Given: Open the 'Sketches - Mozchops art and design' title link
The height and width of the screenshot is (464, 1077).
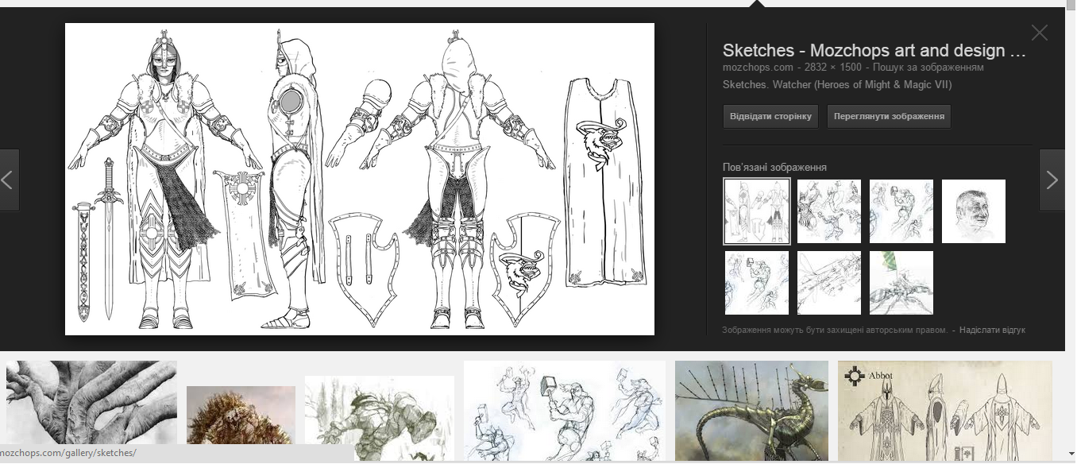Looking at the screenshot, I should coord(874,51).
